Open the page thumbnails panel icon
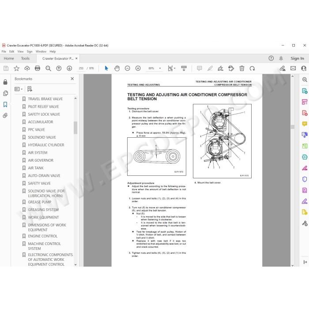Viewport: 309px width, 309px height. pyautogui.click(x=5, y=93)
